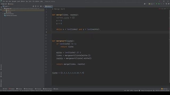
Task: Open the Problems tool window
Action: pyautogui.click(x=12, y=89)
